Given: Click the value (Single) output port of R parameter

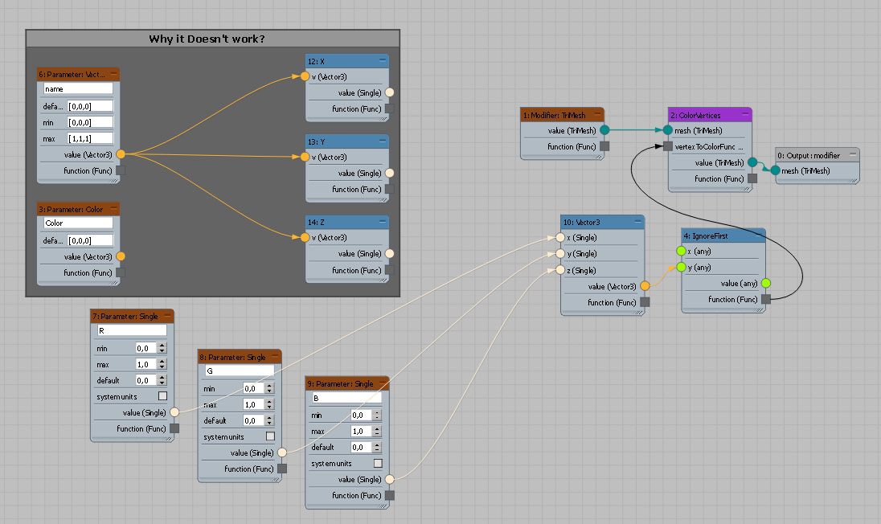Looking at the screenshot, I should coord(174,412).
